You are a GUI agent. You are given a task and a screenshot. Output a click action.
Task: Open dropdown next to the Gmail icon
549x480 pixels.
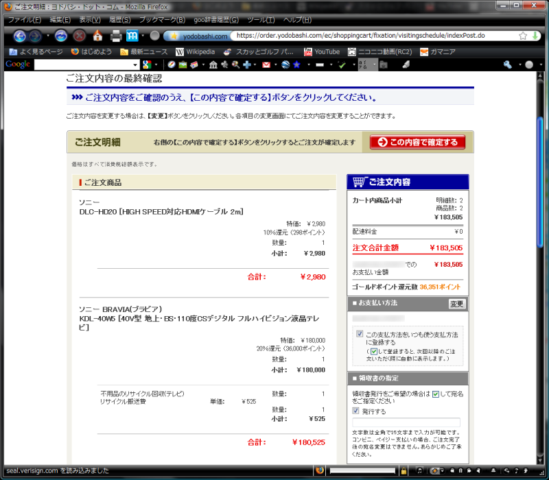point(276,65)
